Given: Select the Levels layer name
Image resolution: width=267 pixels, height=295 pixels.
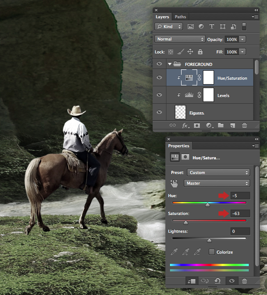Looking at the screenshot, I should (x=223, y=95).
